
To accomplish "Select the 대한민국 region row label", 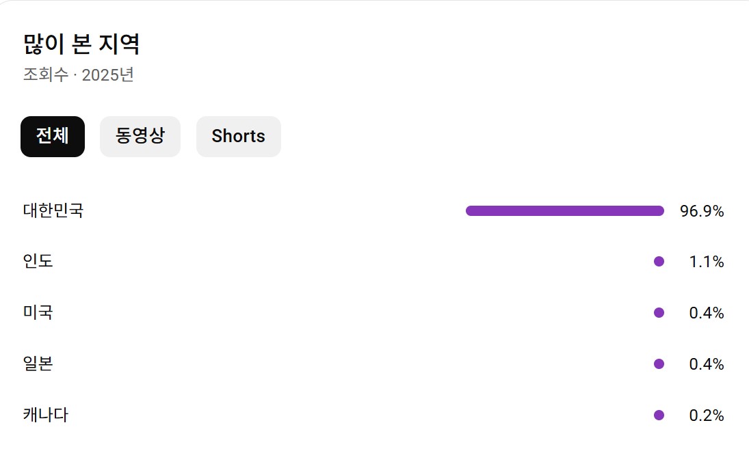I will pyautogui.click(x=53, y=210).
